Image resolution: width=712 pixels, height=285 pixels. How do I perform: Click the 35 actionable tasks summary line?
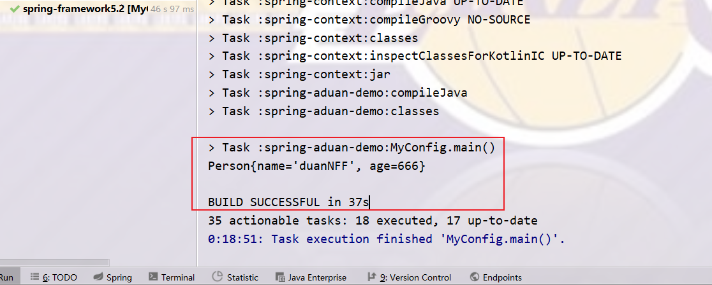point(373,221)
